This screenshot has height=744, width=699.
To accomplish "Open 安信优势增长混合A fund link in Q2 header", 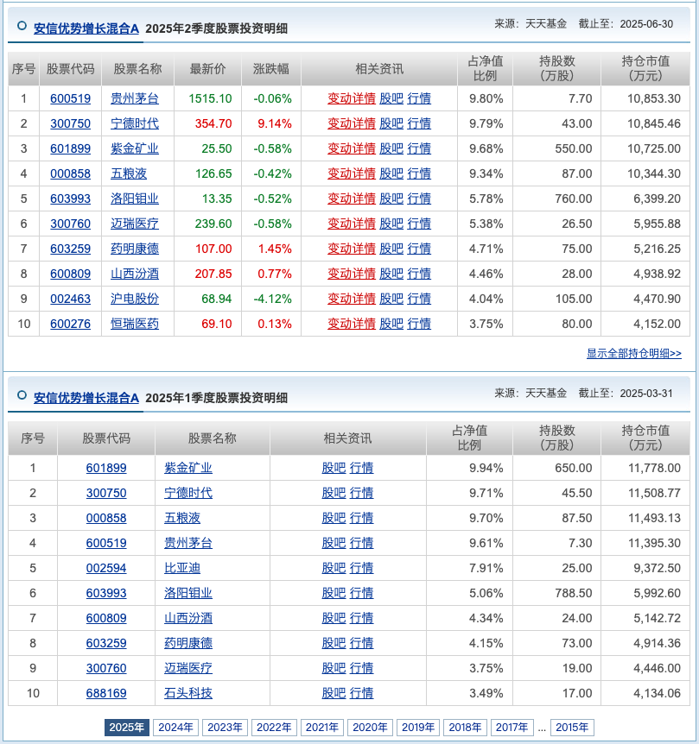I will (x=86, y=28).
